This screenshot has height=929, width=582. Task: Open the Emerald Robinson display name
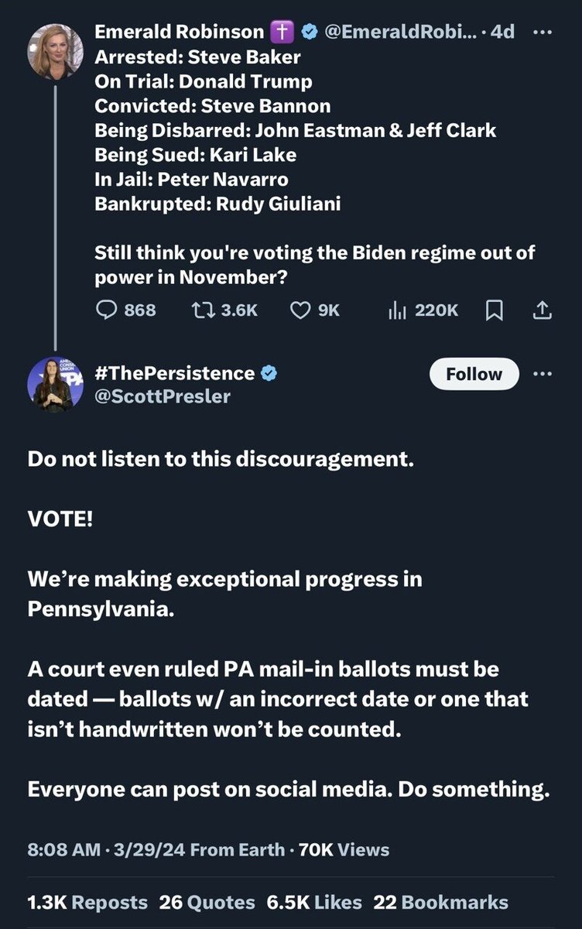(179, 32)
